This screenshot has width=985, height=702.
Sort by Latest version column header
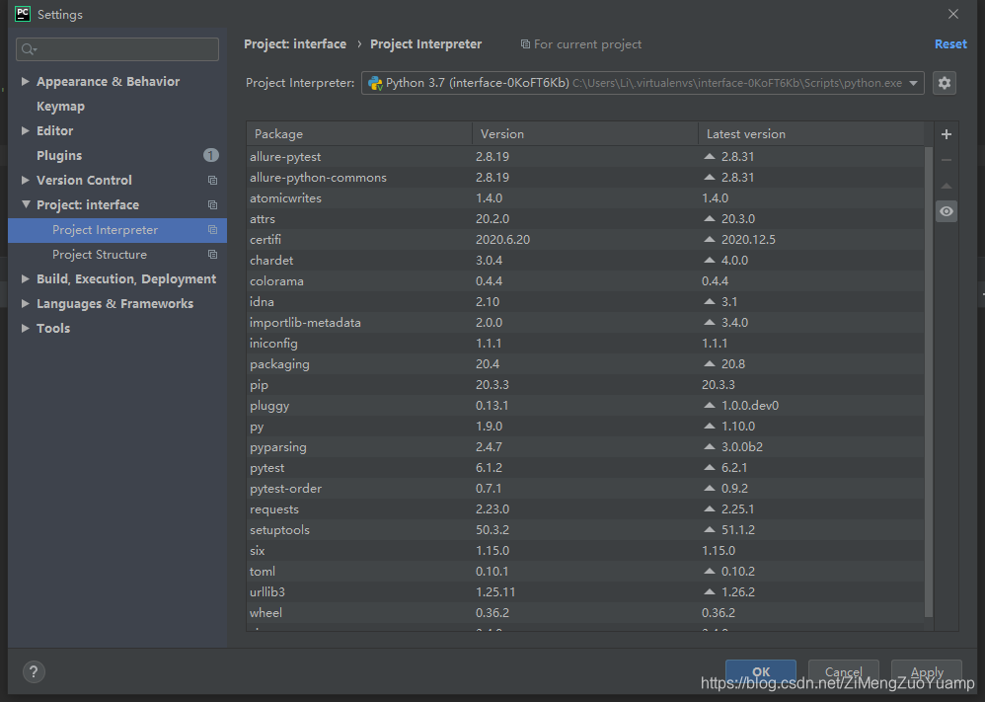811,134
